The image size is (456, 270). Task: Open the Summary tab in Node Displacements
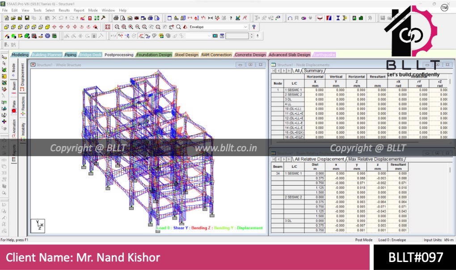(x=313, y=71)
